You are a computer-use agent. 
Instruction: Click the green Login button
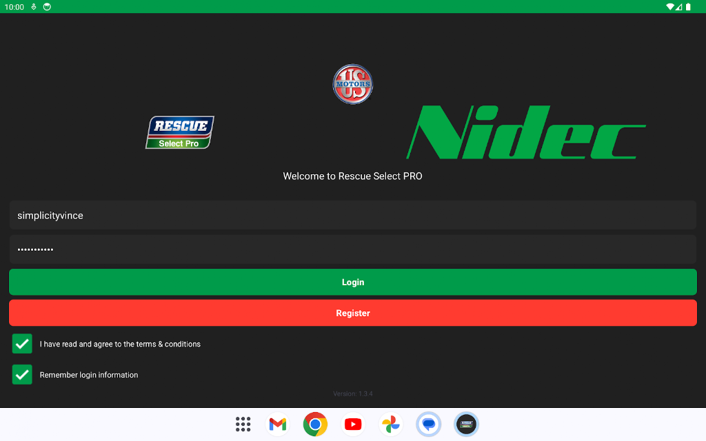point(353,282)
